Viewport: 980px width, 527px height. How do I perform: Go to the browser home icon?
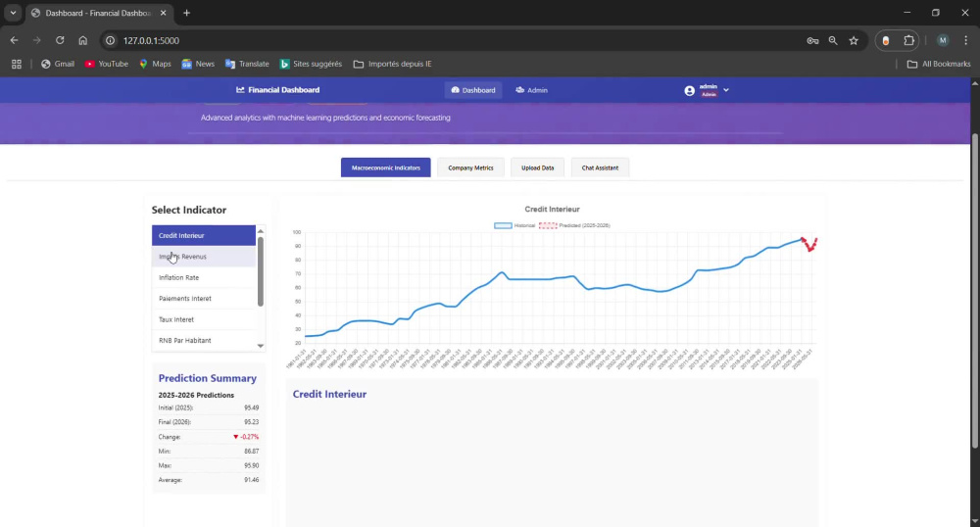[x=83, y=40]
